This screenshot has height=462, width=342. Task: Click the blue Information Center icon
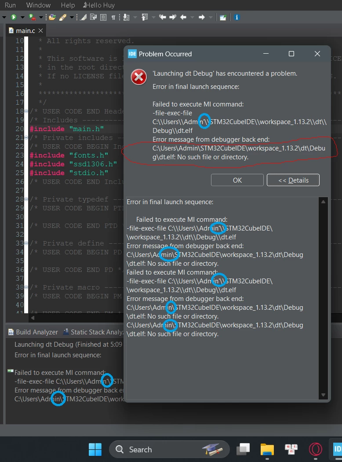coord(236,17)
